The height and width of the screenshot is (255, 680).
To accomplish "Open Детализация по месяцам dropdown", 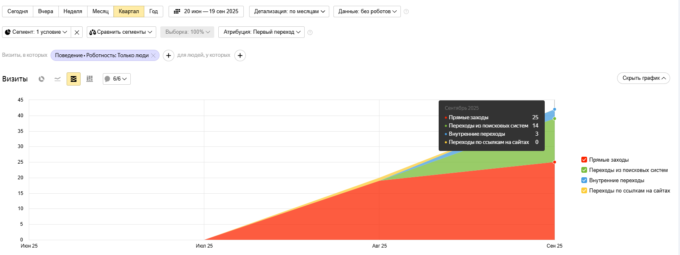I will (x=289, y=12).
